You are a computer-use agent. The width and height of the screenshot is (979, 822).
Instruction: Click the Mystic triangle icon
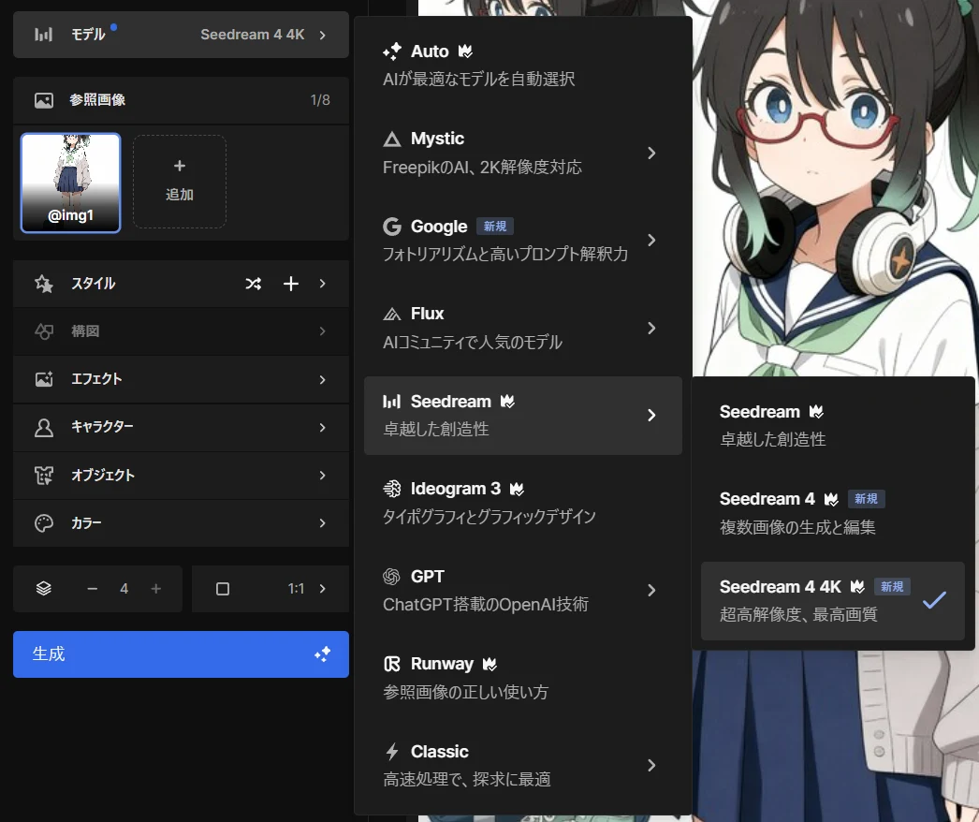[391, 139]
